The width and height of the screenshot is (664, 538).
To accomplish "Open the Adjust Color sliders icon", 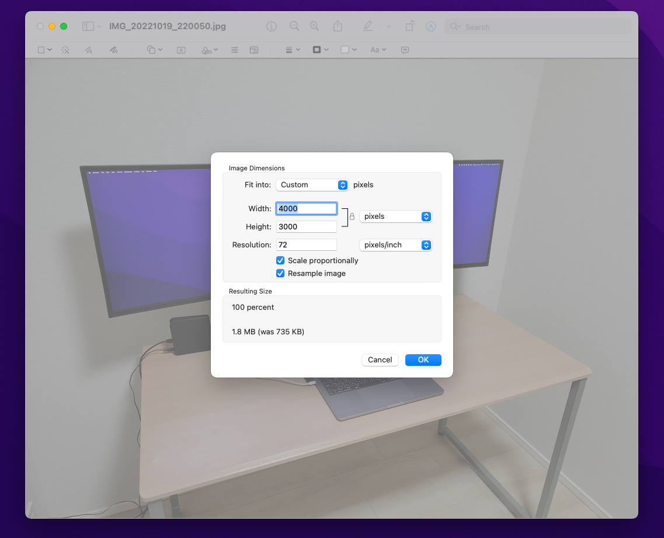I will point(235,50).
